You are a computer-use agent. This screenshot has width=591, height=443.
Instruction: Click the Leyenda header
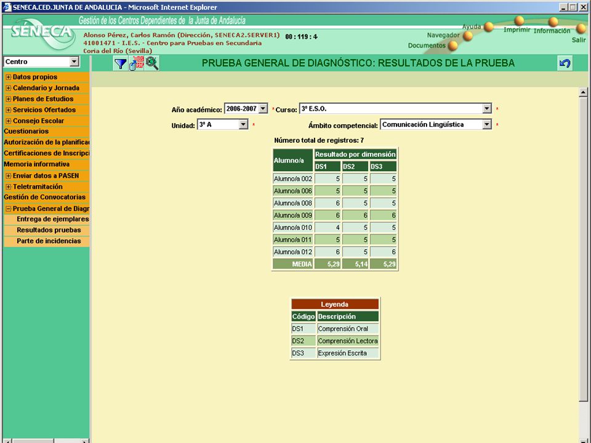click(x=335, y=304)
